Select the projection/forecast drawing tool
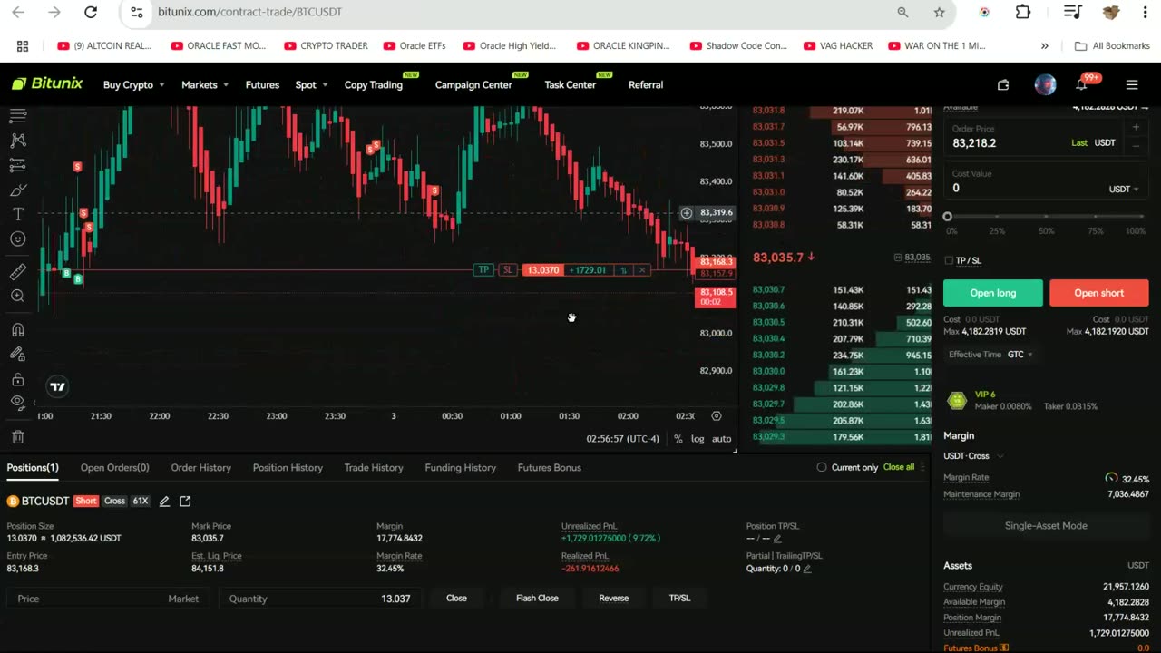1161x653 pixels. click(17, 165)
